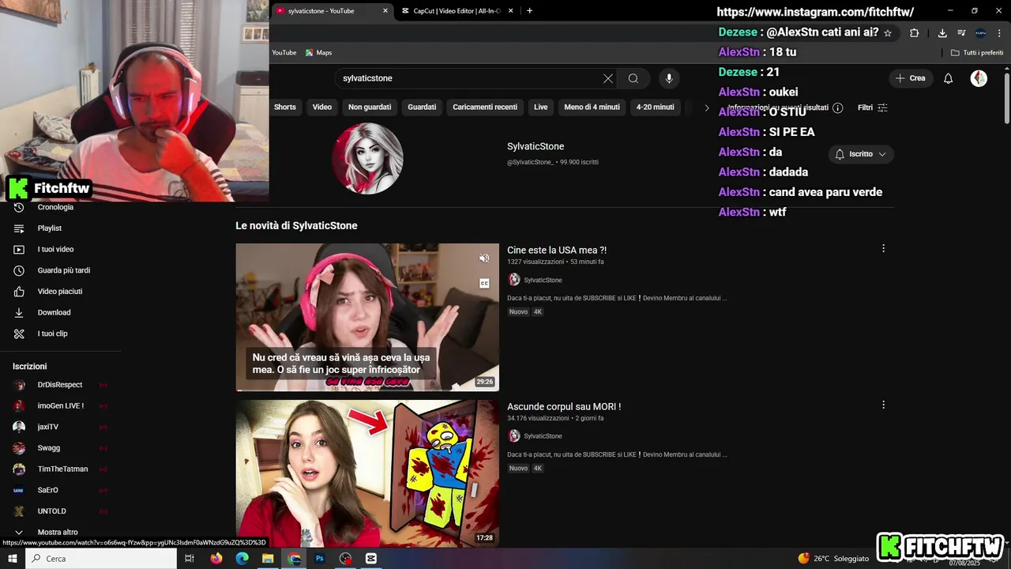Open the DrDisRespect subscription

(60, 385)
